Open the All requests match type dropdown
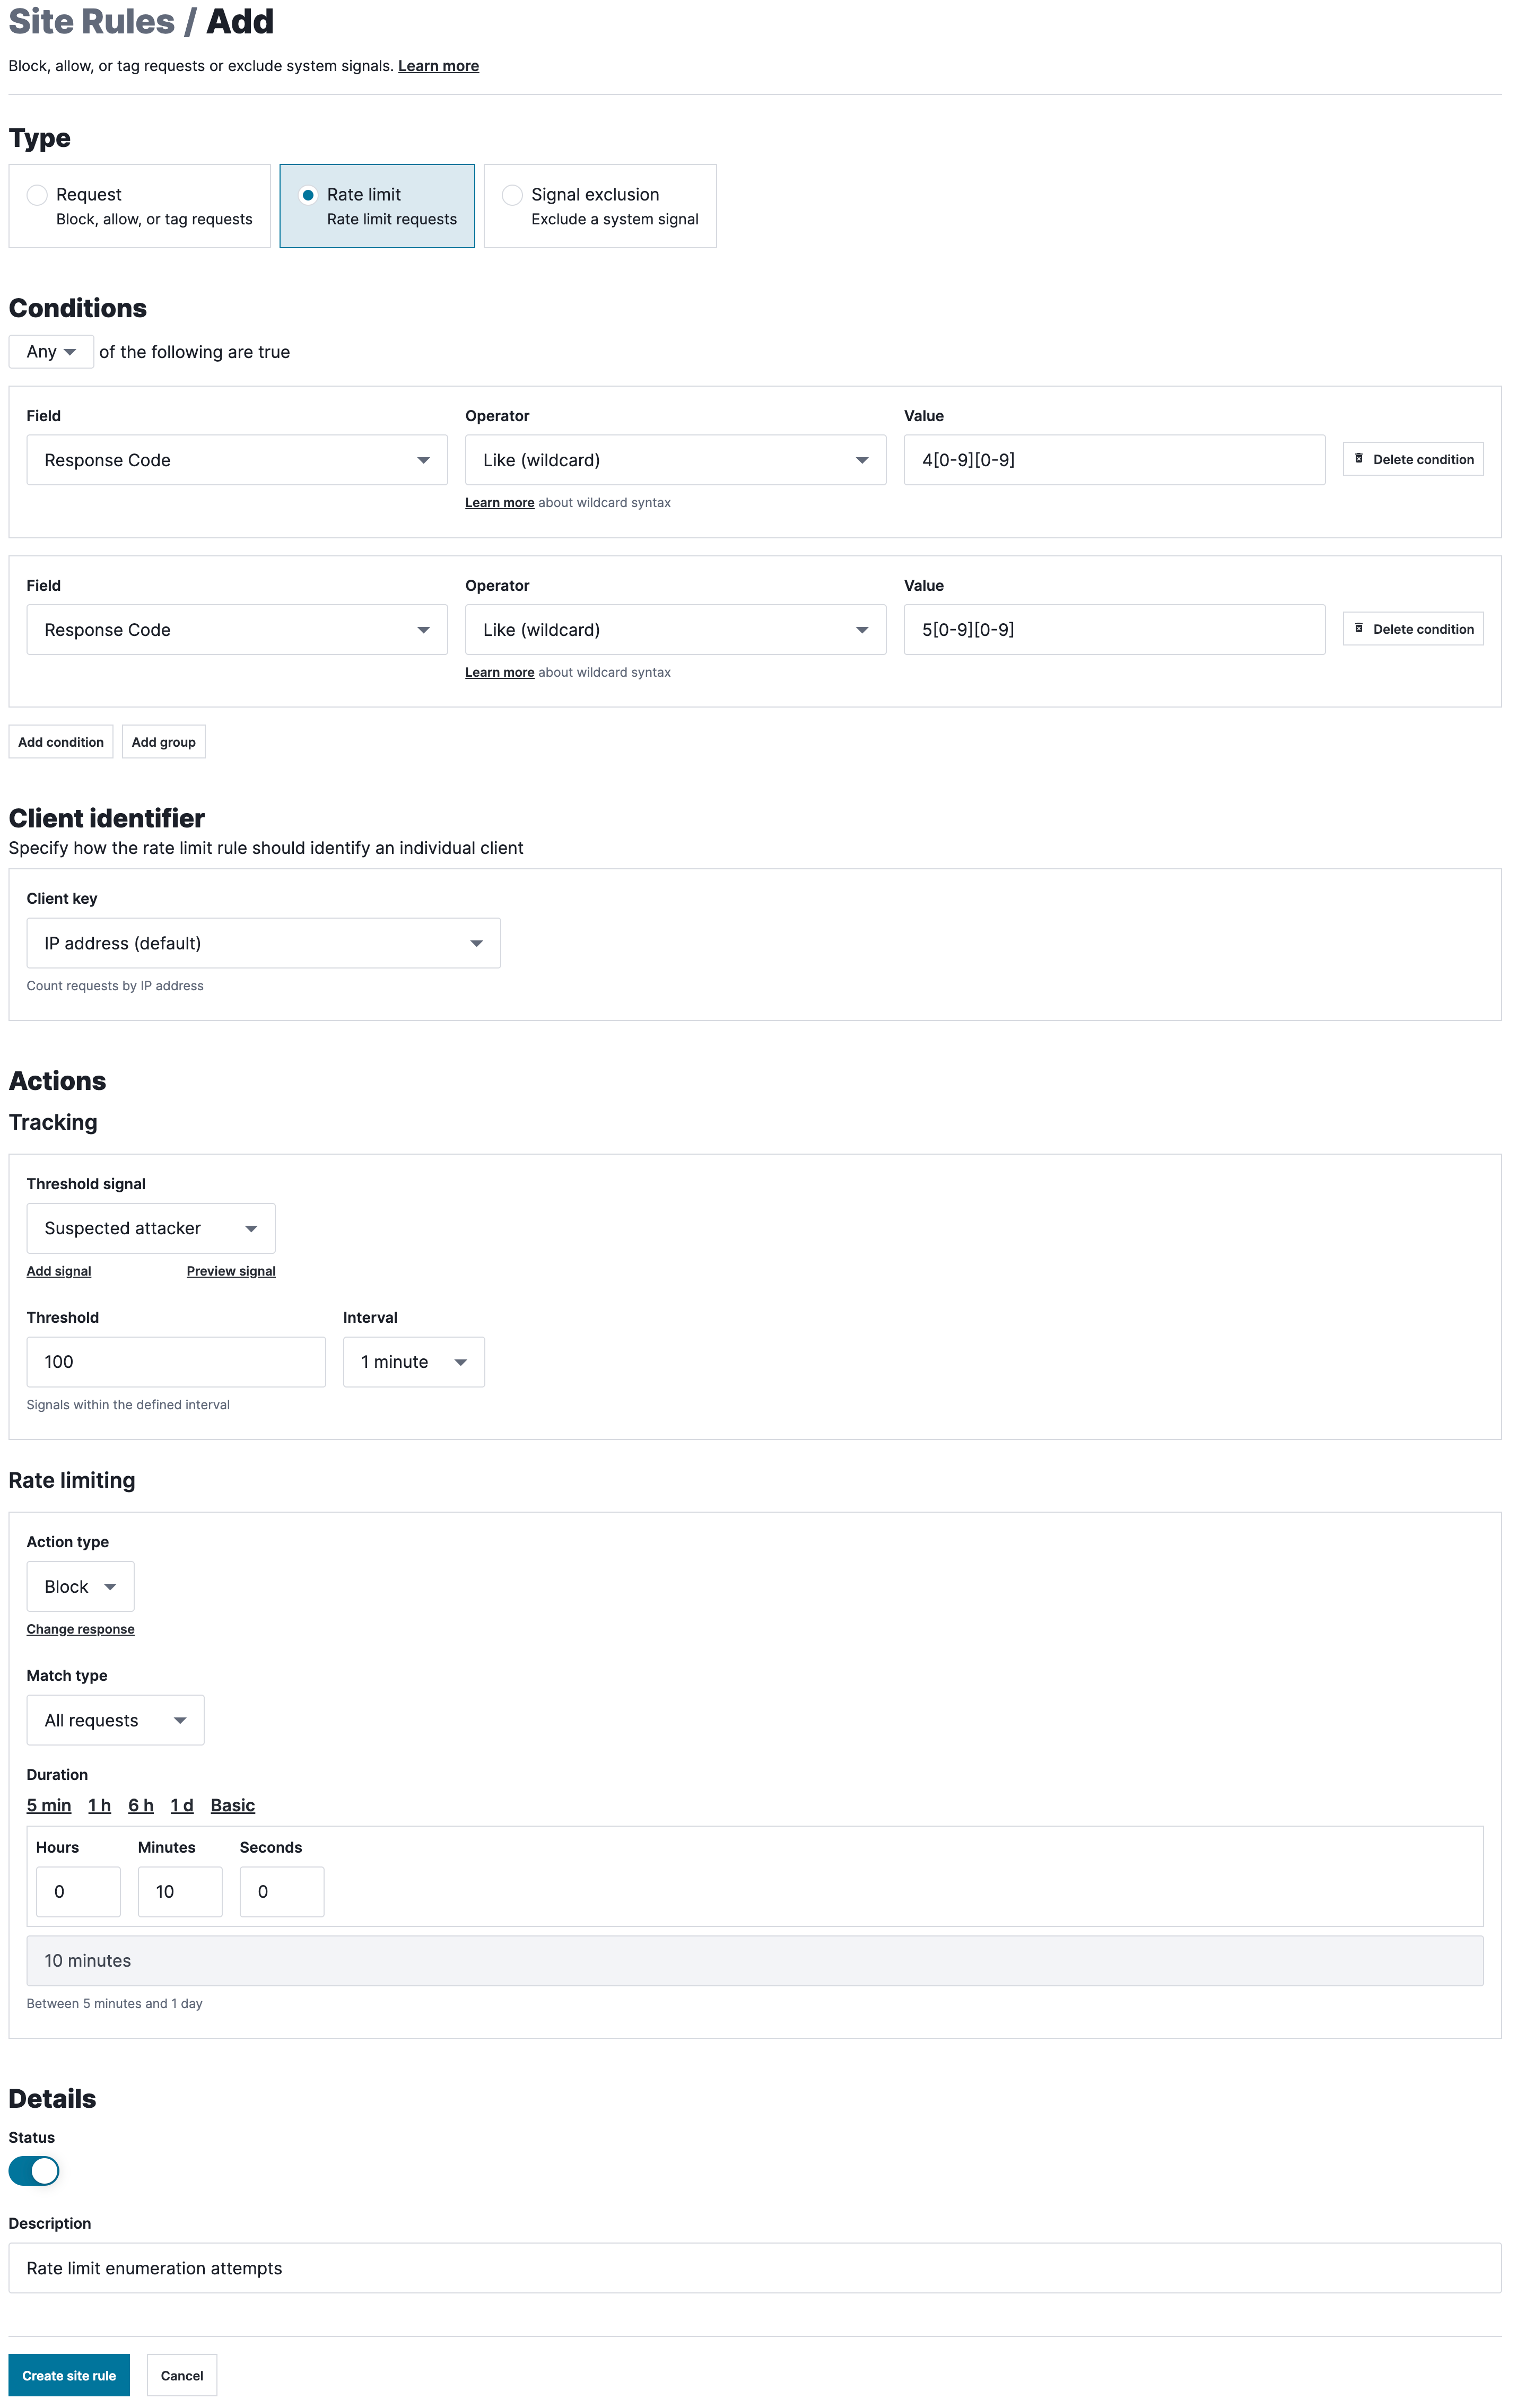 pyautogui.click(x=115, y=1720)
